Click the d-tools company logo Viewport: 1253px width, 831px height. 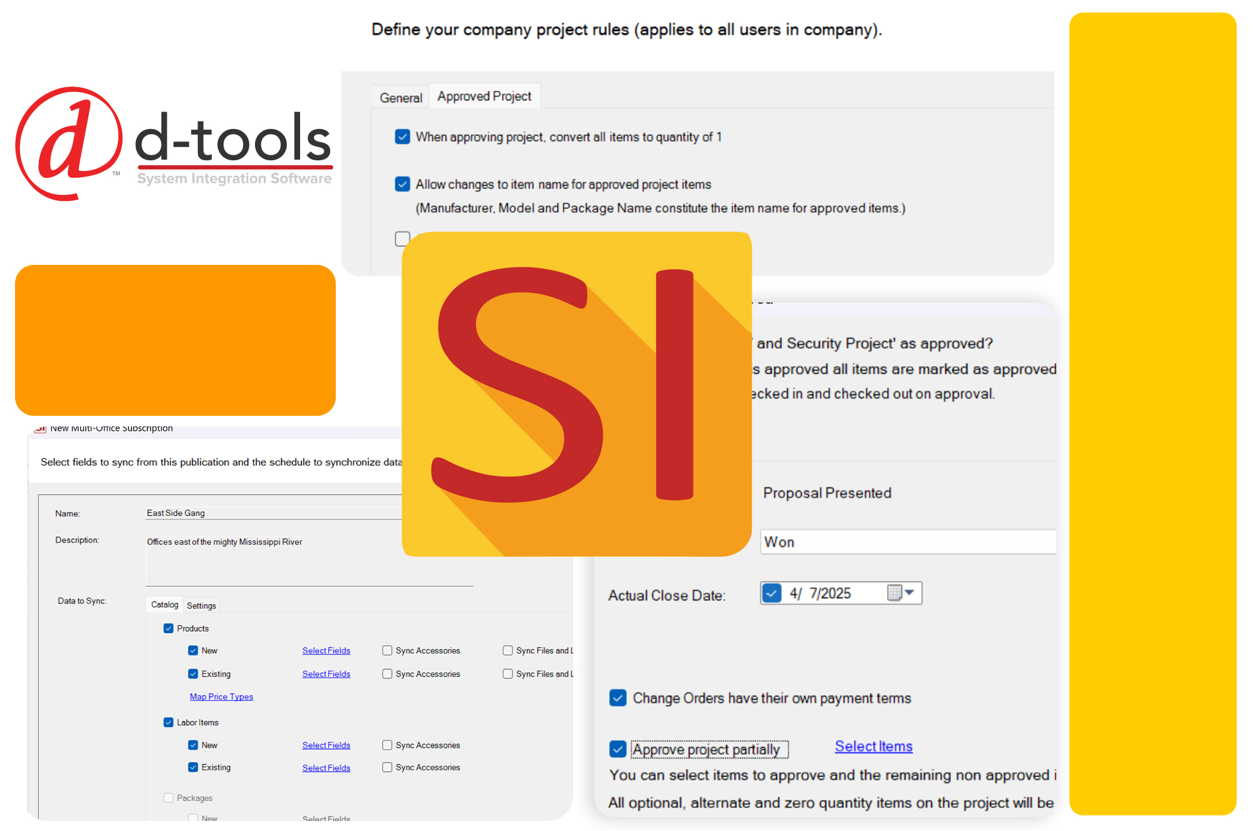tap(174, 144)
